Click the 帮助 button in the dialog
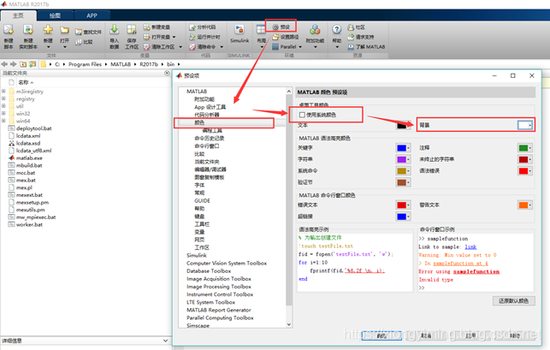550x350 pixels. click(x=515, y=336)
